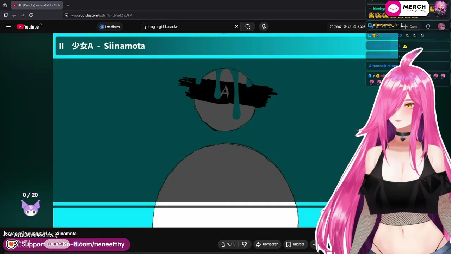Click the browser address bar URL
The height and width of the screenshot is (254, 451).
102,15
